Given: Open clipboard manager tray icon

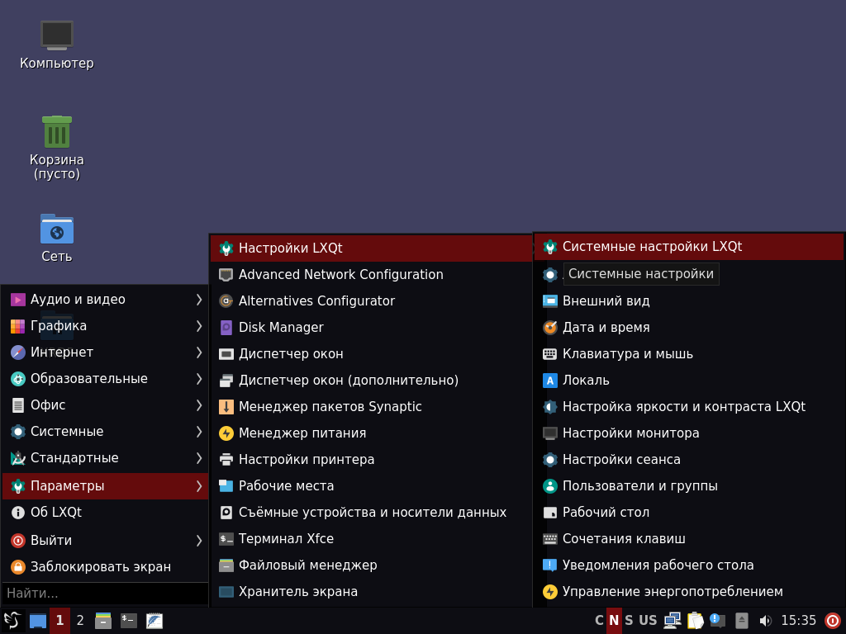Looking at the screenshot, I should pyautogui.click(x=695, y=621).
